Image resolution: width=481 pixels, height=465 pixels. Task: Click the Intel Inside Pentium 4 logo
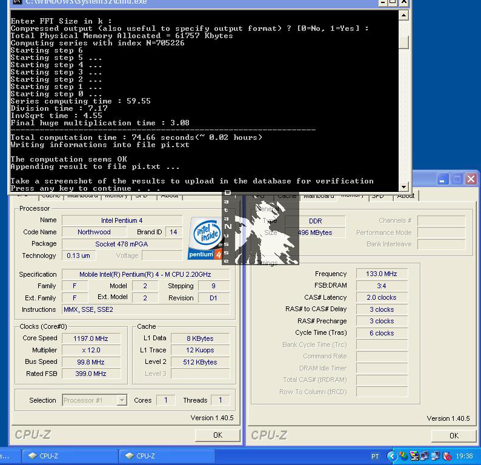(205, 239)
